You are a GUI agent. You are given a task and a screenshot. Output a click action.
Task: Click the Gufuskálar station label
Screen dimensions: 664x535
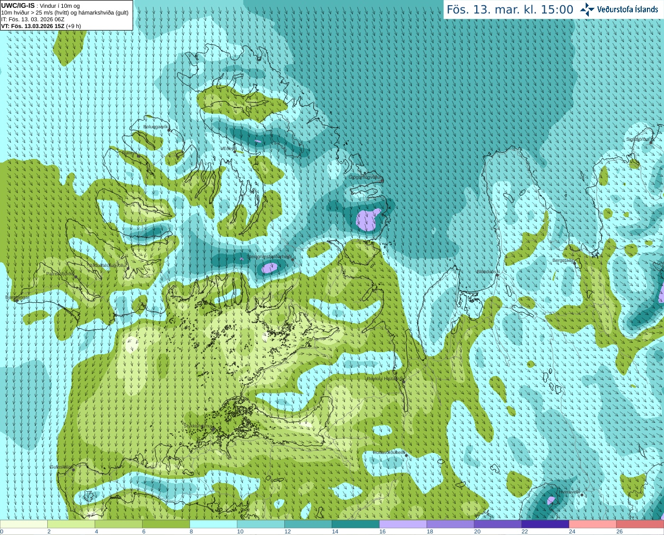coord(61,467)
